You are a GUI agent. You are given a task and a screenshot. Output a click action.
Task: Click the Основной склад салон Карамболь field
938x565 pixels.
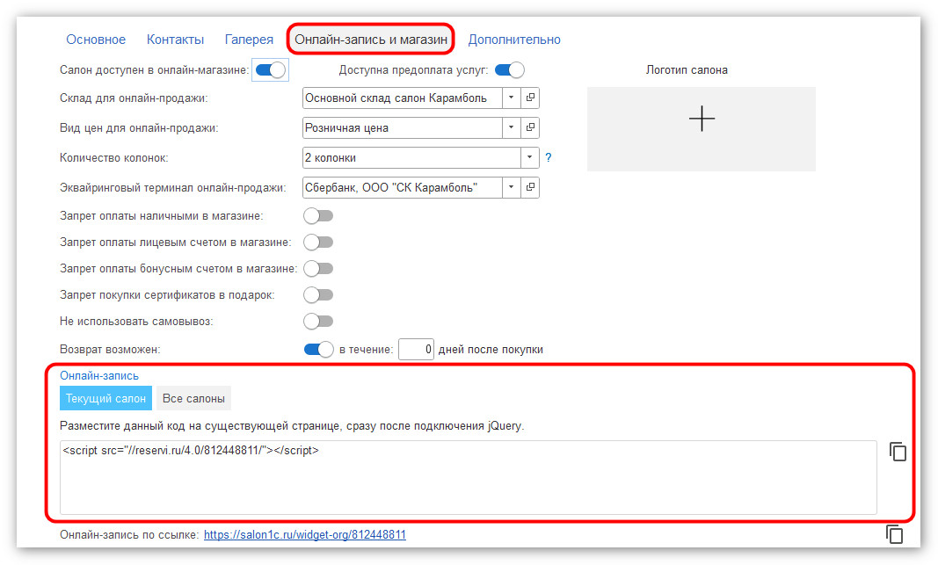[402, 98]
